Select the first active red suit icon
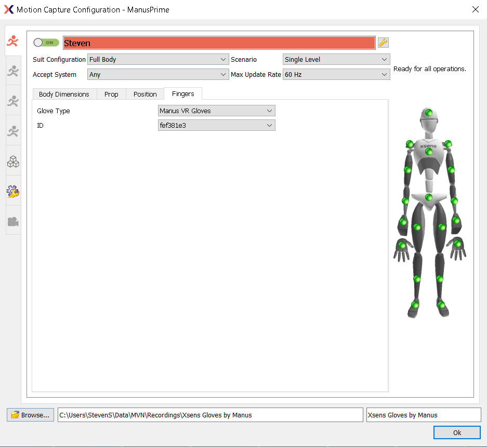This screenshot has width=487, height=447. pos(13,41)
